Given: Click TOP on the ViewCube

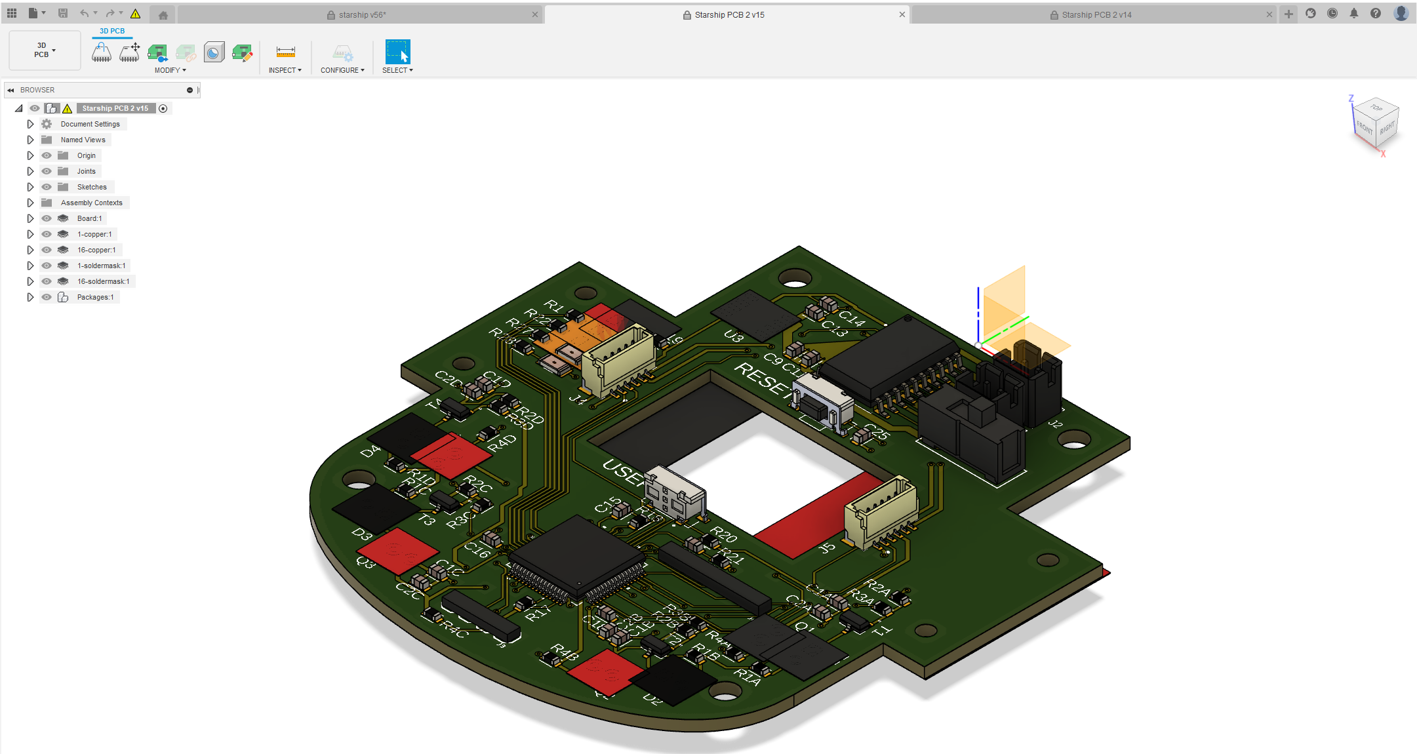Looking at the screenshot, I should [x=1375, y=109].
